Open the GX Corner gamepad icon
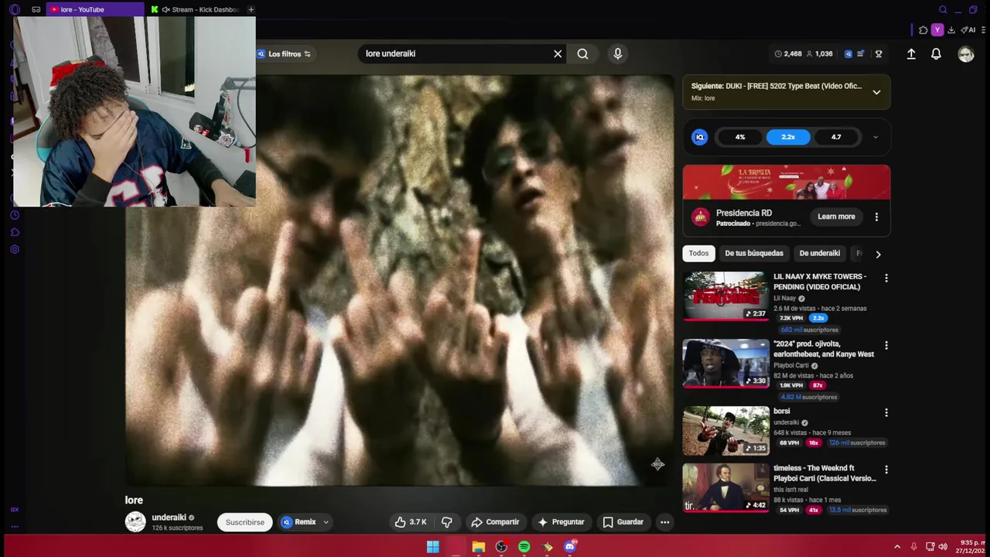This screenshot has height=557, width=990. tap(36, 9)
